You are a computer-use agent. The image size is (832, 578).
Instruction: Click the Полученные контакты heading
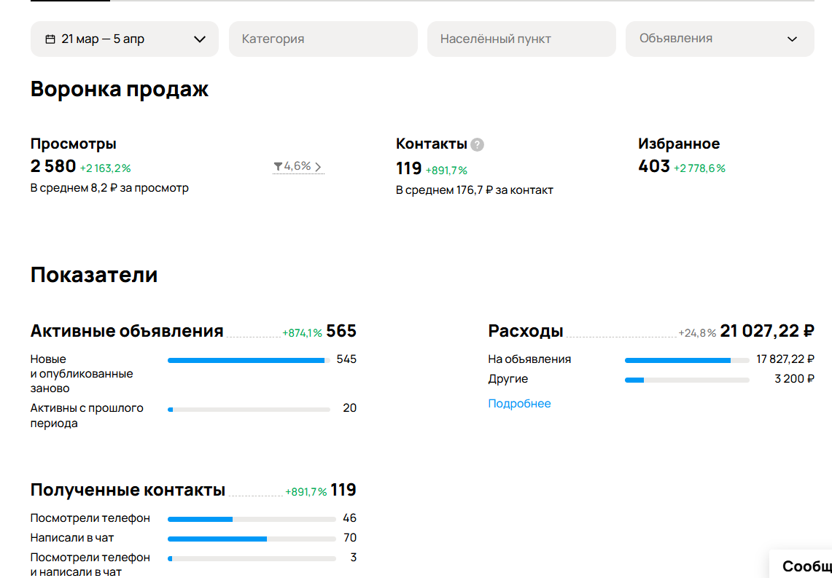128,490
